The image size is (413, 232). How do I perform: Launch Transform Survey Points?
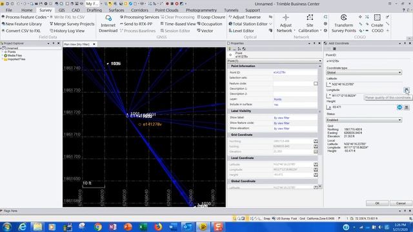[x=344, y=24]
